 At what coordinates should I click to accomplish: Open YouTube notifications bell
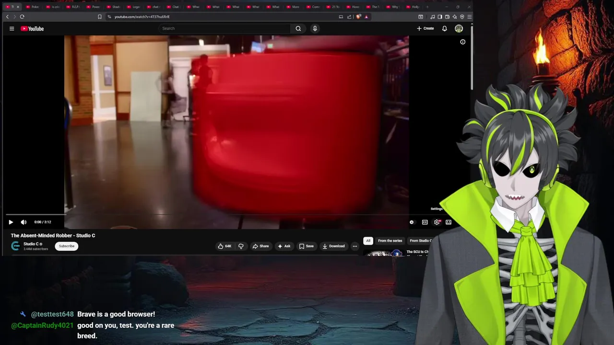pyautogui.click(x=444, y=28)
